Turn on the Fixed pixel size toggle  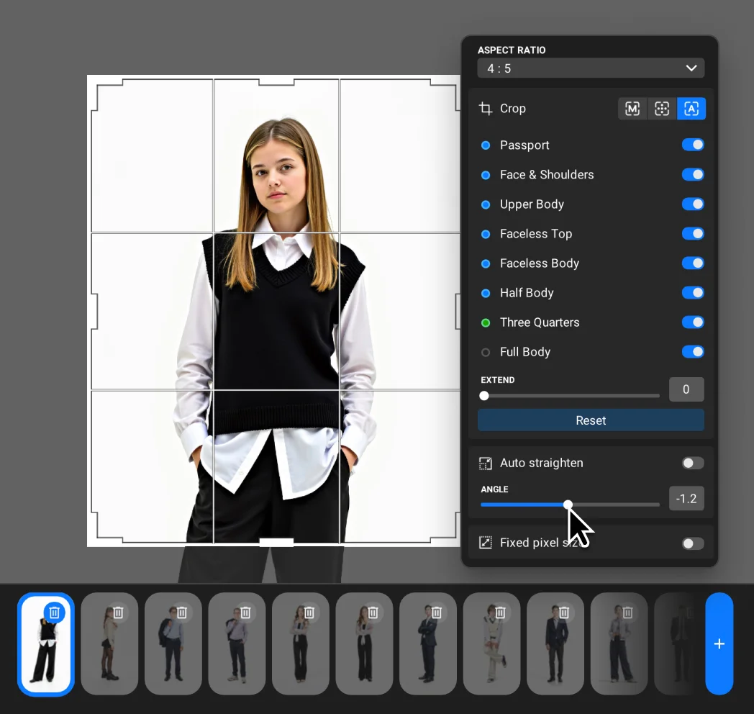point(692,543)
